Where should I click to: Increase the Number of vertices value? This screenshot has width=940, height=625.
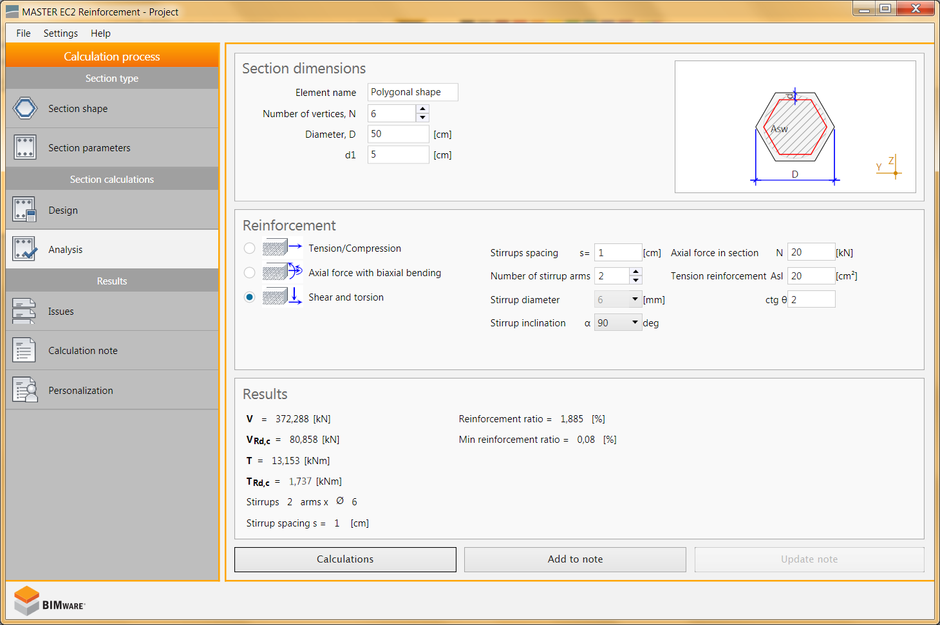click(x=423, y=109)
